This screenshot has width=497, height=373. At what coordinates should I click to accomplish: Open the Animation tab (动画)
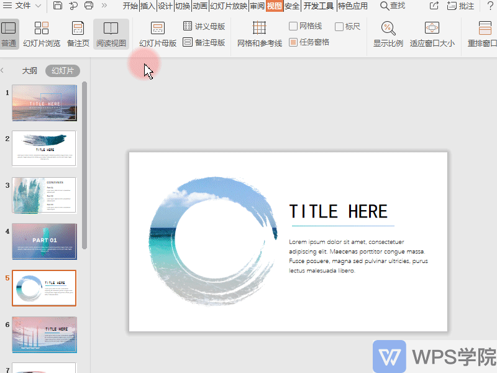199,6
